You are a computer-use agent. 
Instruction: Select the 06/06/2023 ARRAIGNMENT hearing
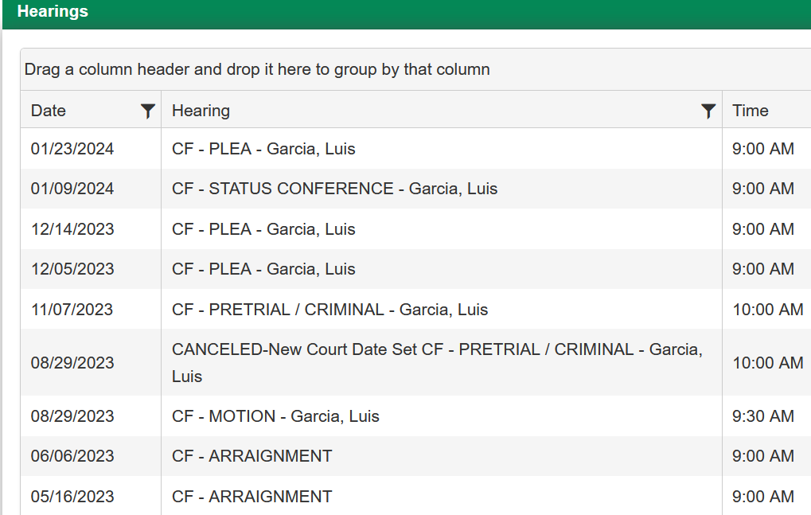(x=251, y=456)
